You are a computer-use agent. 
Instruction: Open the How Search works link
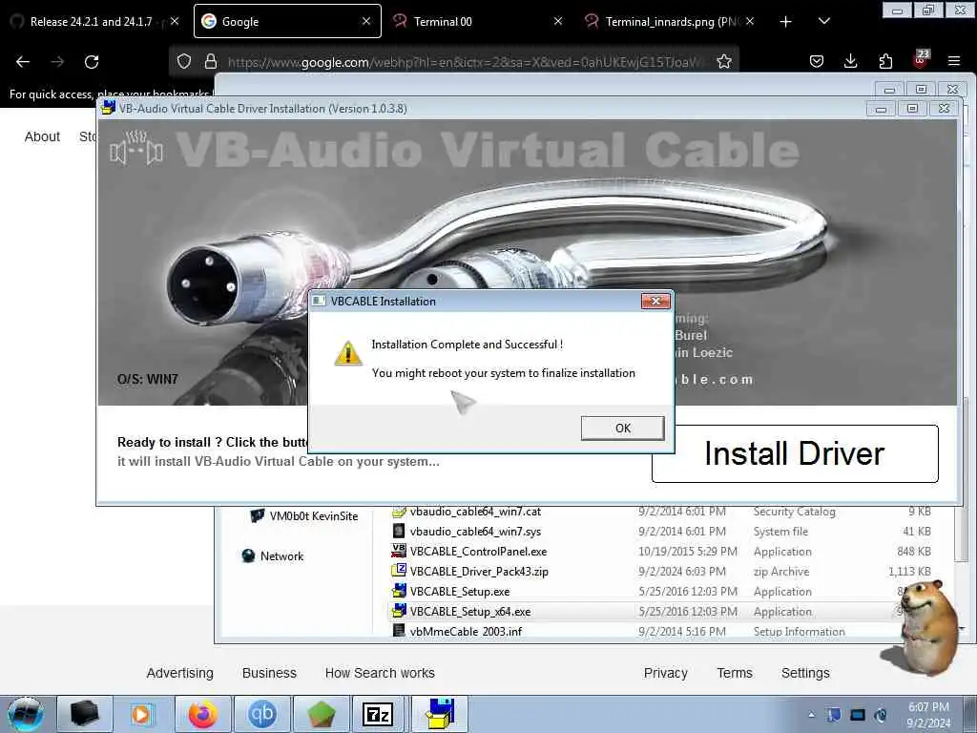(380, 673)
